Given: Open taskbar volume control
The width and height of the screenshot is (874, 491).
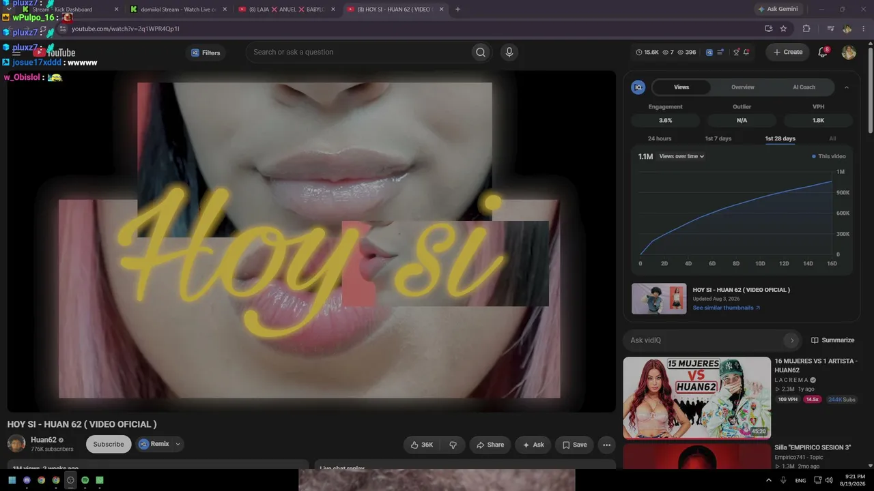Looking at the screenshot, I should pyautogui.click(x=828, y=480).
